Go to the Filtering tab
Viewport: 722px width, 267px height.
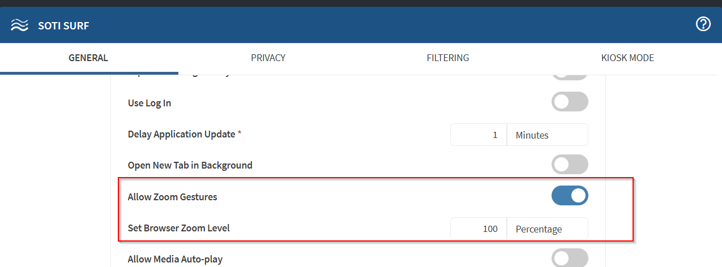point(447,58)
